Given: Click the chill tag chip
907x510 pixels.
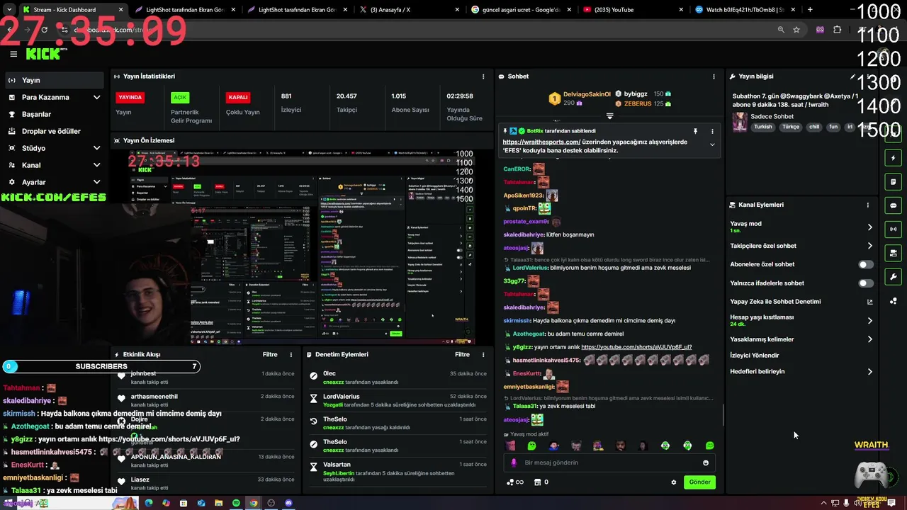Looking at the screenshot, I should [814, 127].
